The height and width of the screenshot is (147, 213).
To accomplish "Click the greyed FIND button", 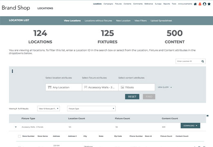I will coord(149,97).
